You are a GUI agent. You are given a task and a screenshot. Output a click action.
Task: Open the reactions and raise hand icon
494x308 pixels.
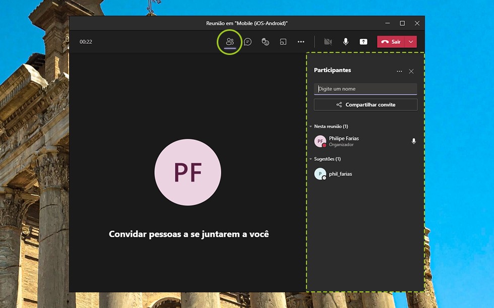point(265,42)
